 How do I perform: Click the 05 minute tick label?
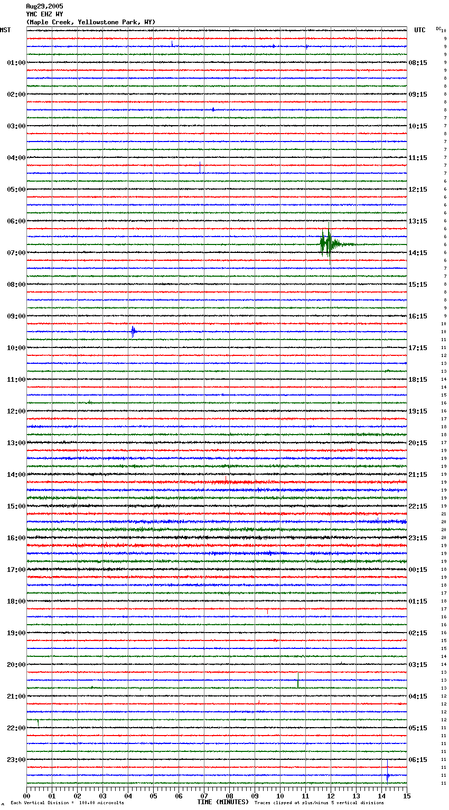point(153,796)
